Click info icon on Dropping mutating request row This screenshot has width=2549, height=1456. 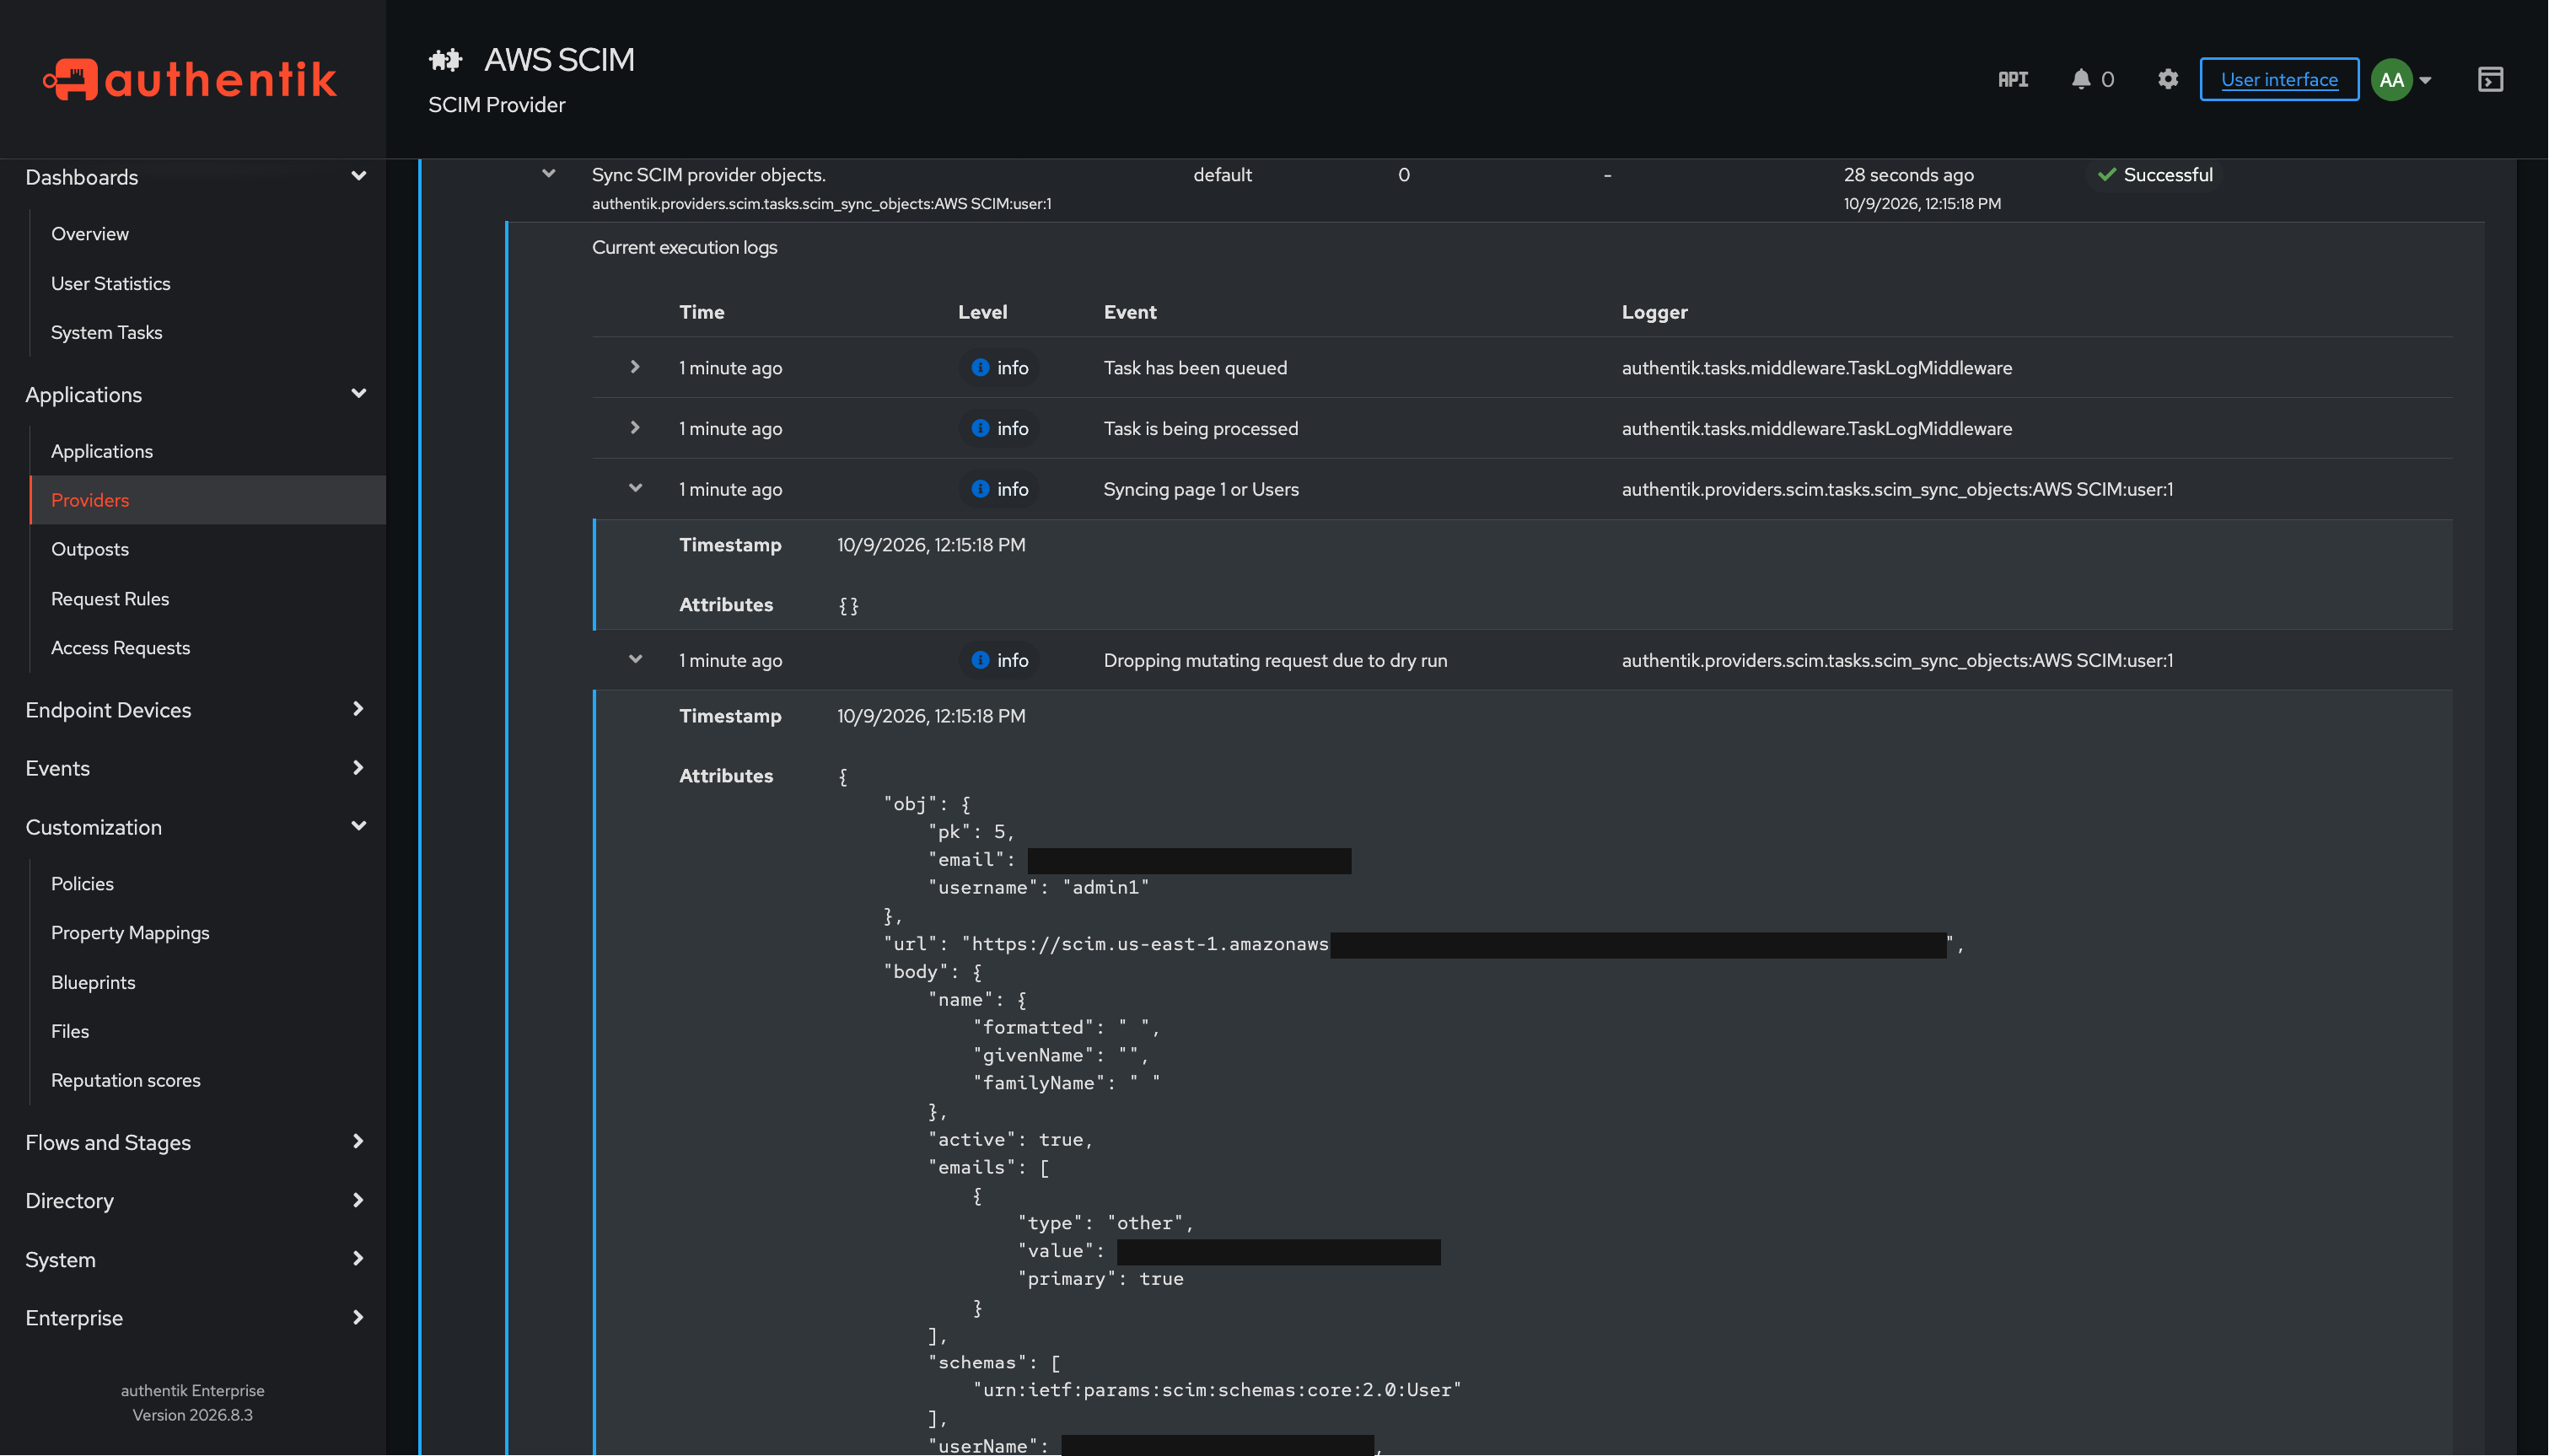click(x=980, y=660)
